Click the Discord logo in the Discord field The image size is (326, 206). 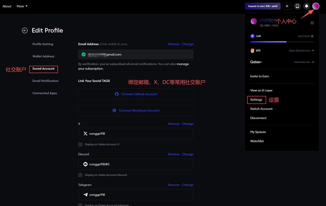click(x=85, y=164)
